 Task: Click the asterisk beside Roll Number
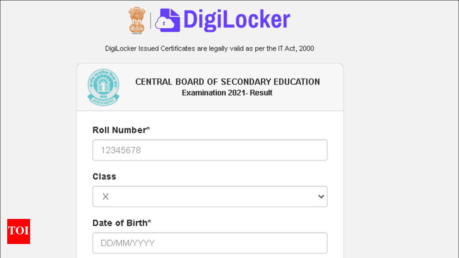click(x=148, y=129)
